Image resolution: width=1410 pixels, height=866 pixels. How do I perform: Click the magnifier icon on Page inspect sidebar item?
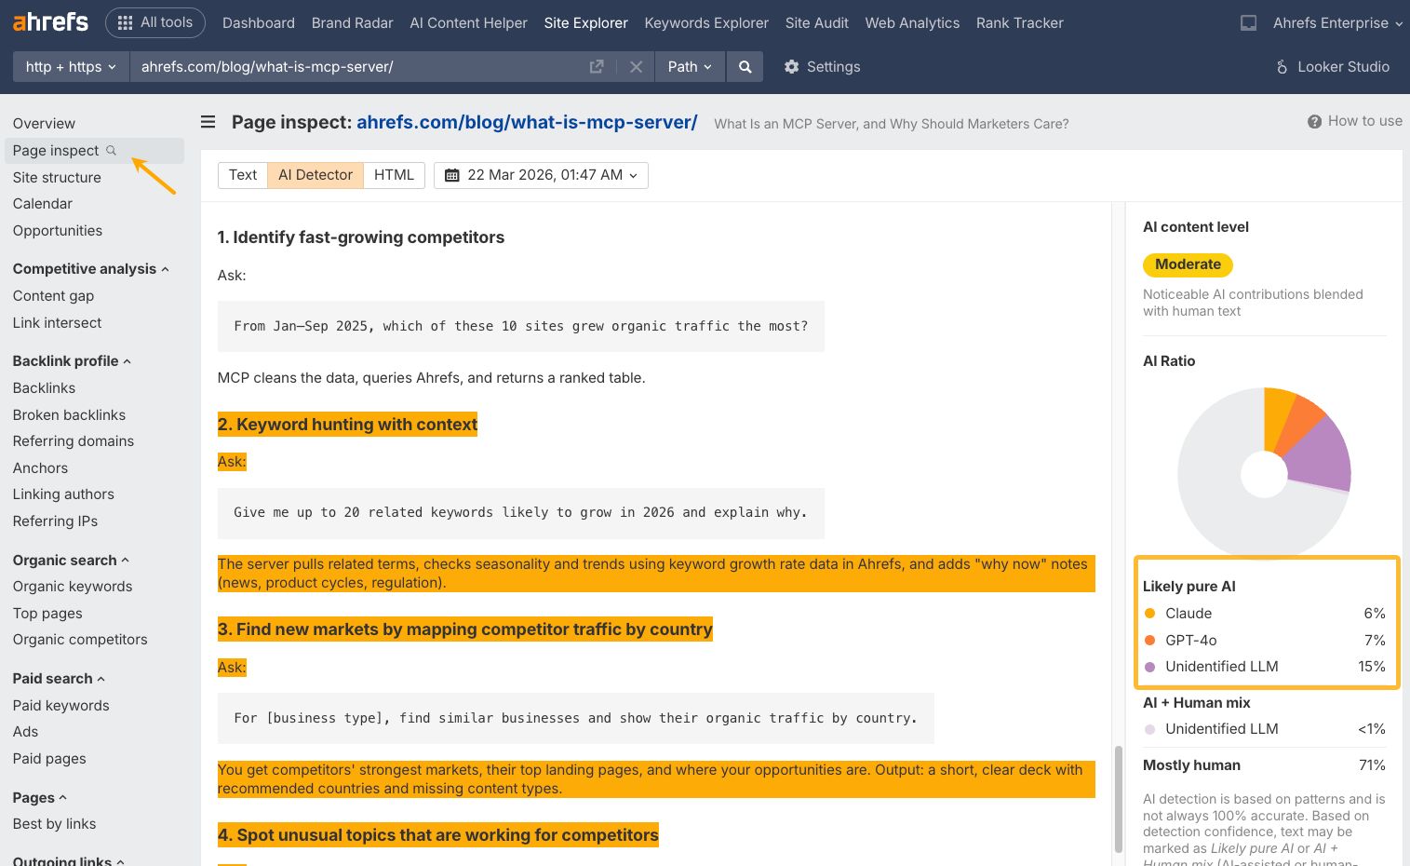111,150
